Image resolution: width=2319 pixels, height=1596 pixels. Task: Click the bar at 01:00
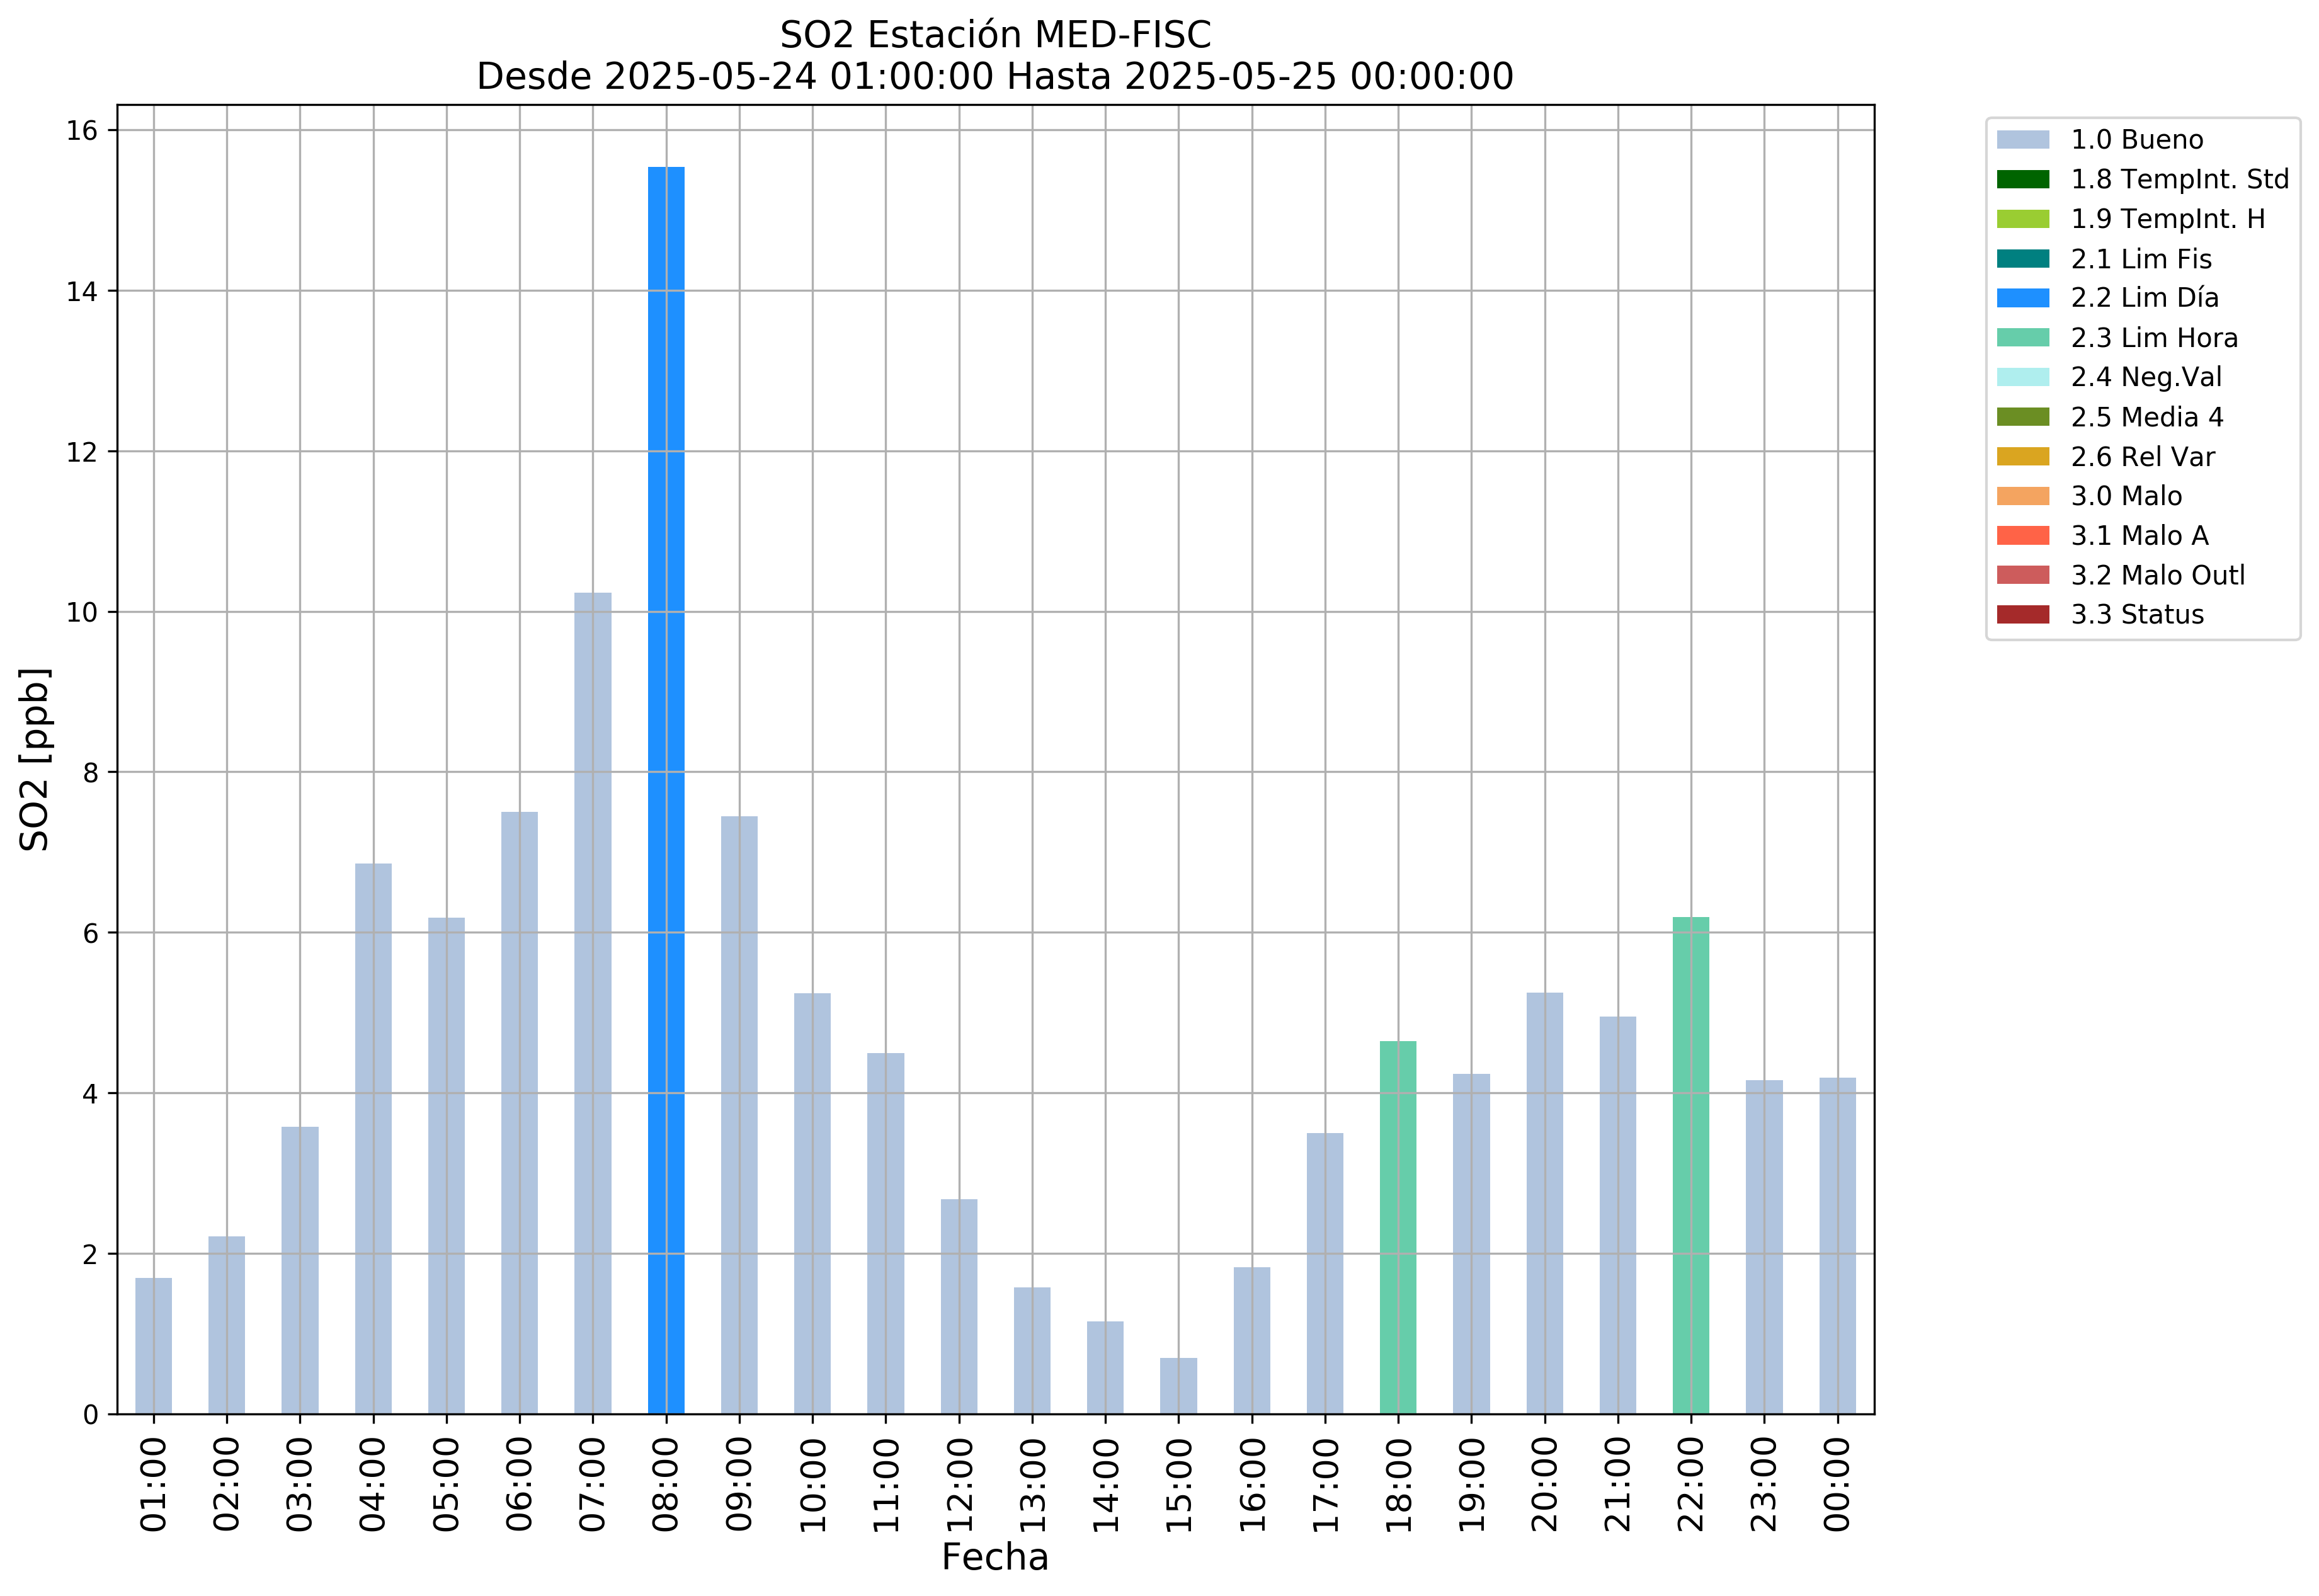(x=154, y=1346)
